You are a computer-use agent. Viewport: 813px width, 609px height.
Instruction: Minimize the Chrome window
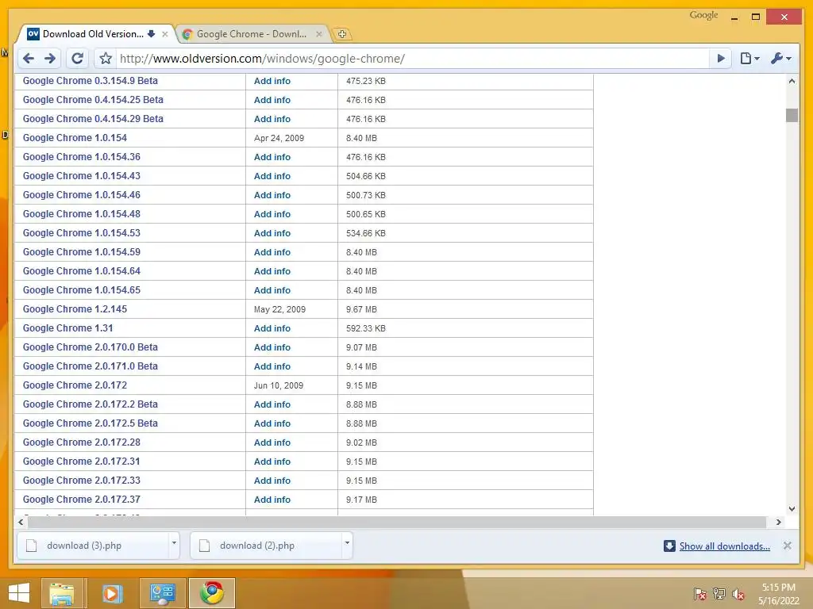pyautogui.click(x=734, y=17)
